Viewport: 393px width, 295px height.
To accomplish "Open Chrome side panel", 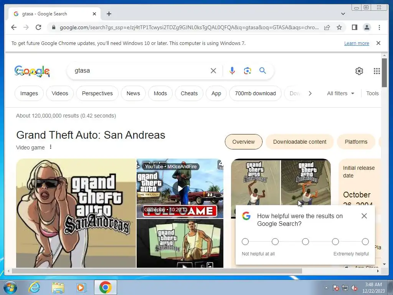I will click(x=354, y=27).
